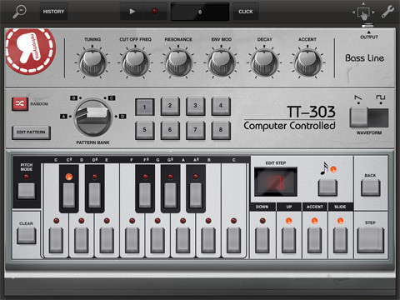
Task: Click the ACCENT knob
Action: 307,63
